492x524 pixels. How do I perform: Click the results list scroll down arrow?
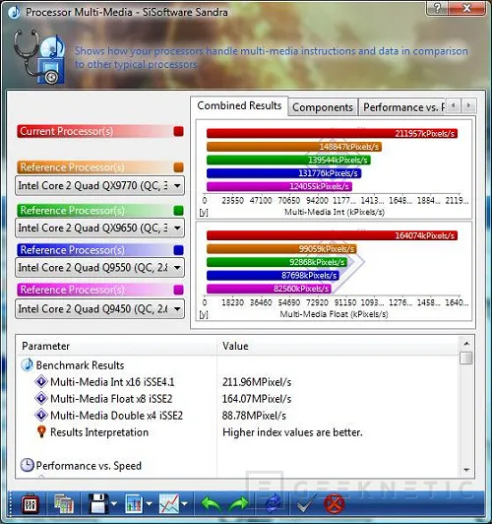pos(466,470)
